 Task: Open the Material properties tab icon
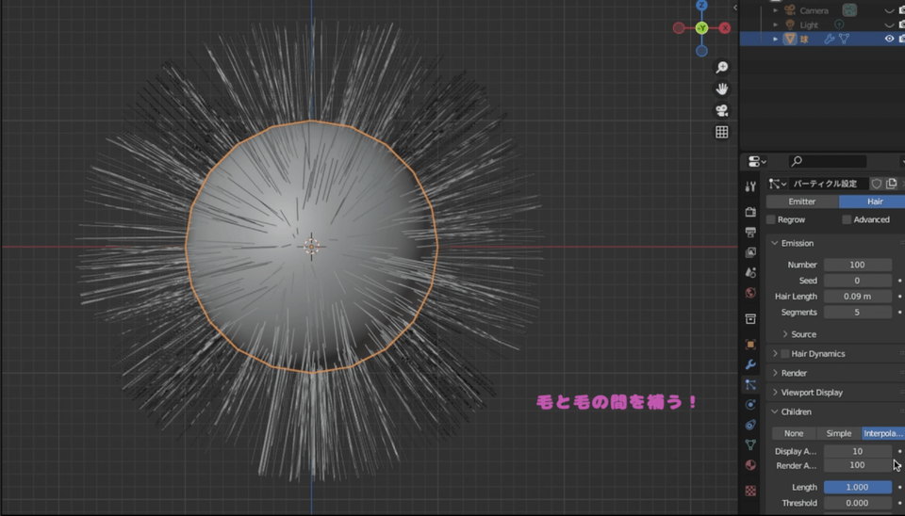[x=750, y=465]
